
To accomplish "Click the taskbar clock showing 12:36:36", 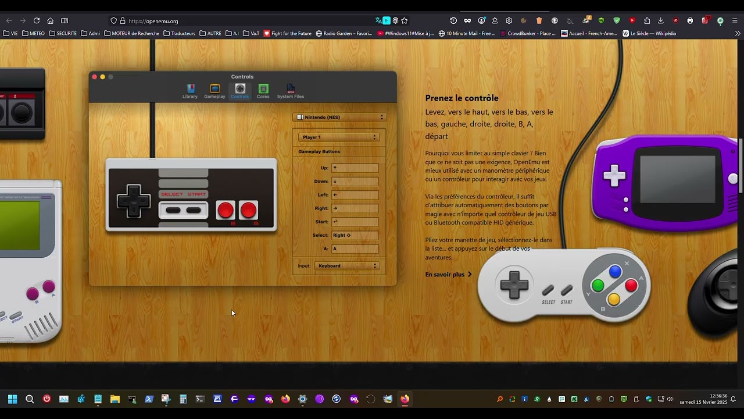I will (x=703, y=399).
